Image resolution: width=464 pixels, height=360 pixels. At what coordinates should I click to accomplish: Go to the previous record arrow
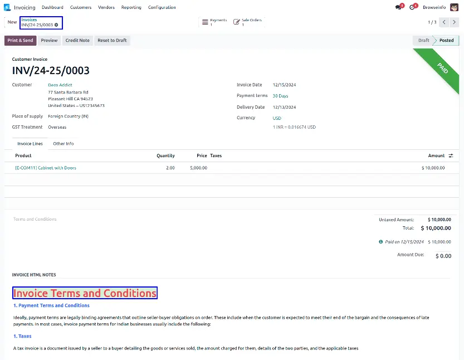click(443, 22)
